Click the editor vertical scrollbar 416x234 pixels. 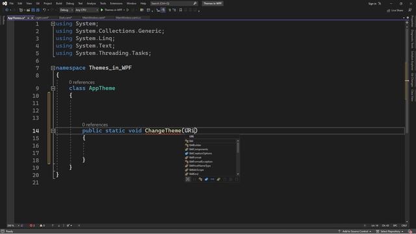coord(407,122)
